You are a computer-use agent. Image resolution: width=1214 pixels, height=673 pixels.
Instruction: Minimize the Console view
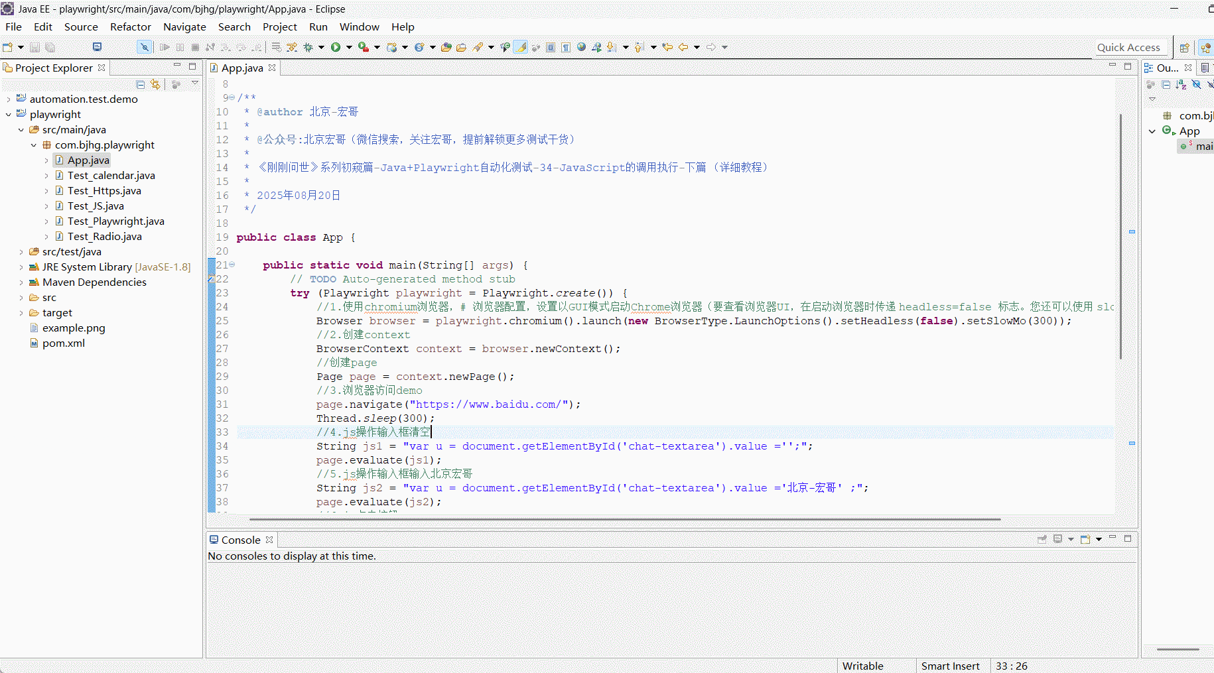[x=1113, y=538]
